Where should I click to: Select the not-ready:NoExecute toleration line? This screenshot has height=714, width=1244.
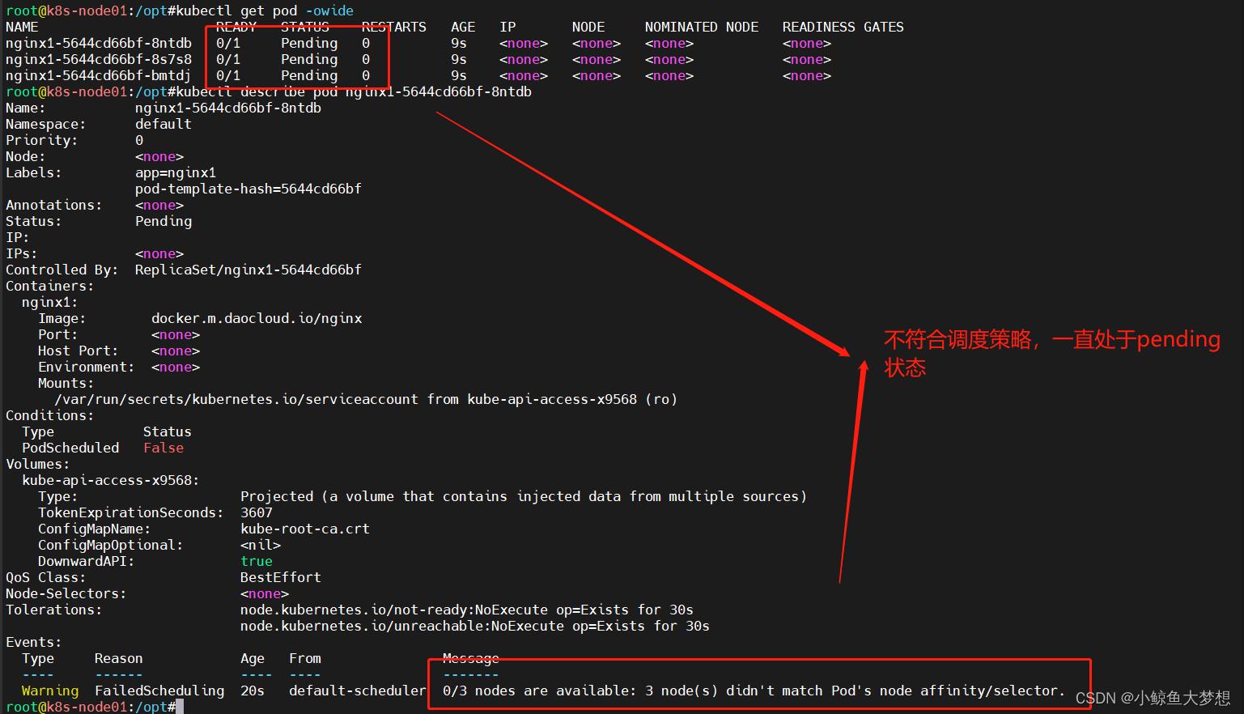(x=467, y=610)
